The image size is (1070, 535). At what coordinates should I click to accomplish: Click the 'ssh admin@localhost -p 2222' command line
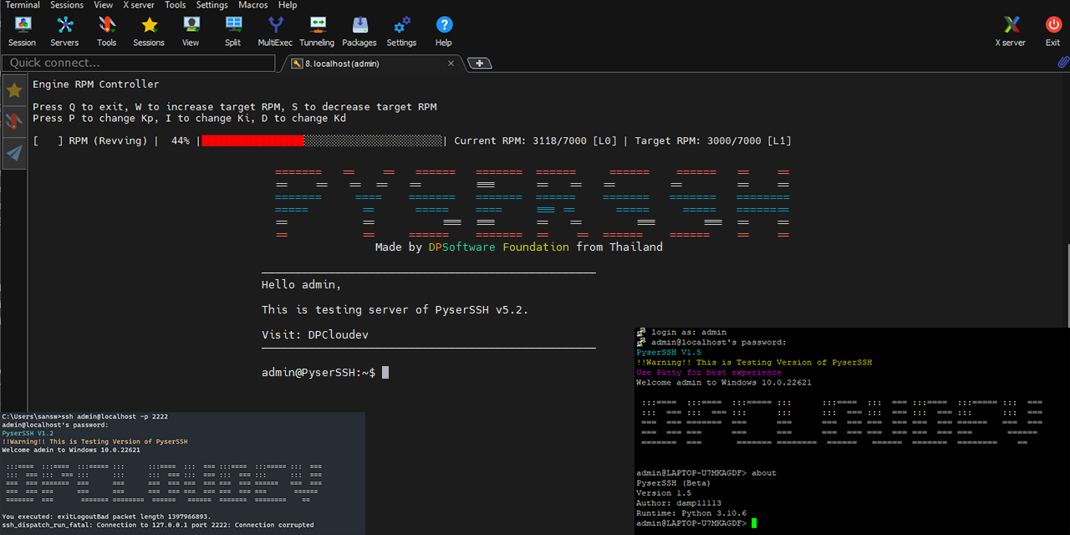pyautogui.click(x=116, y=416)
